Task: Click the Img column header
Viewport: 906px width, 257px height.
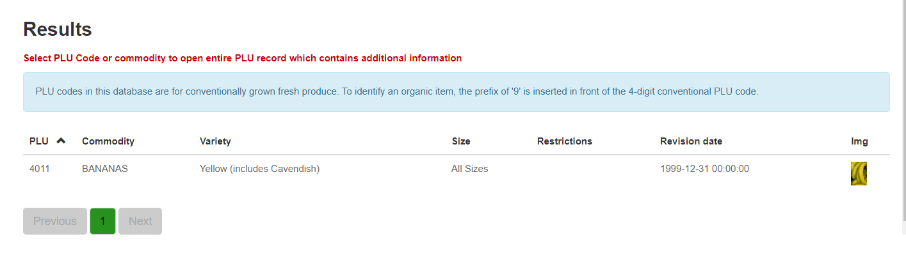Action: 859,141
